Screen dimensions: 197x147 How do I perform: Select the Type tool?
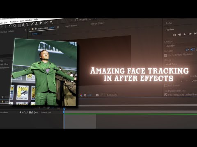(x=27, y=24)
